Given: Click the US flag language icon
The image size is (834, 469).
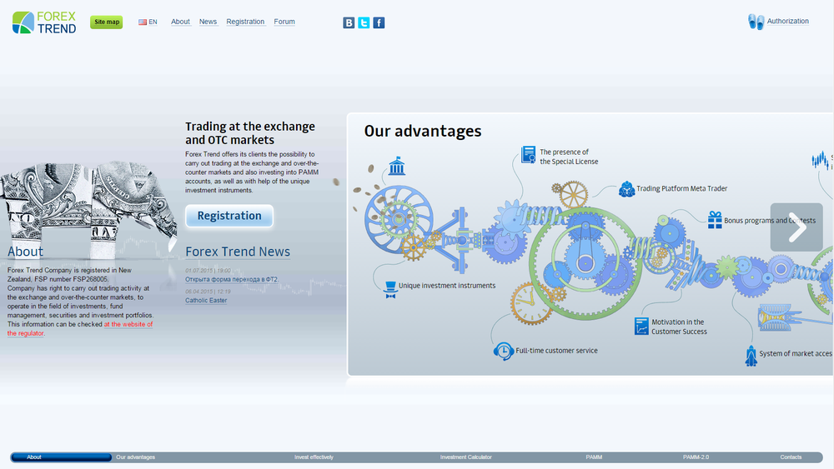Looking at the screenshot, I should click(x=143, y=22).
